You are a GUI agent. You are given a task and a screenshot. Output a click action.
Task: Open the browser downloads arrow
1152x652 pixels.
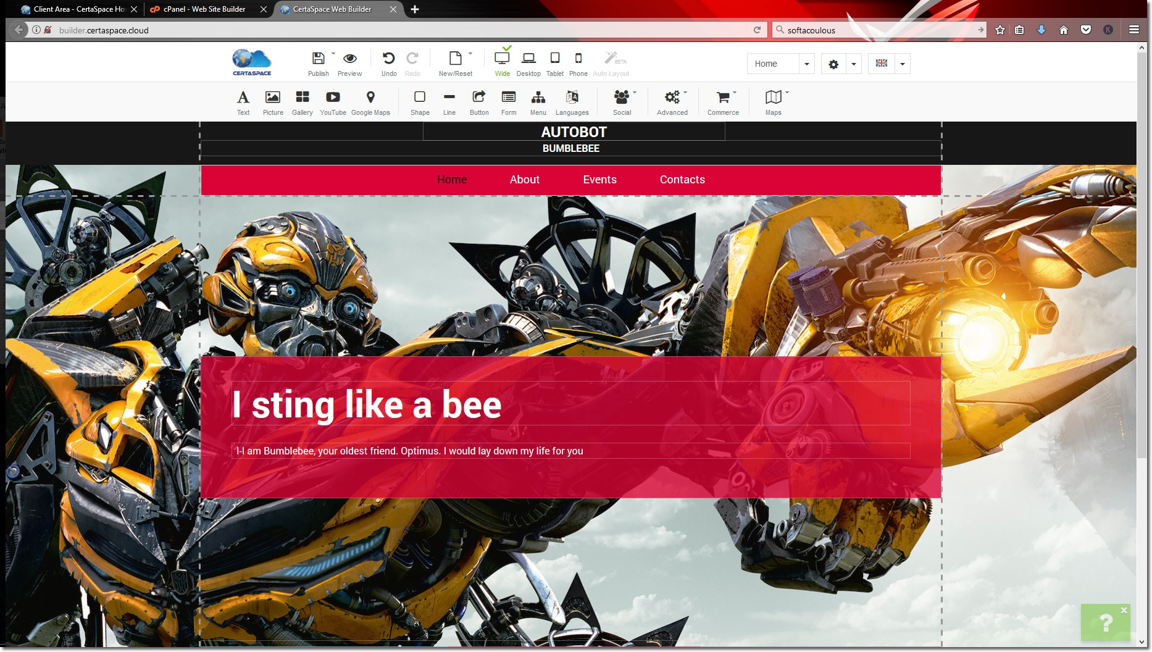click(1041, 30)
